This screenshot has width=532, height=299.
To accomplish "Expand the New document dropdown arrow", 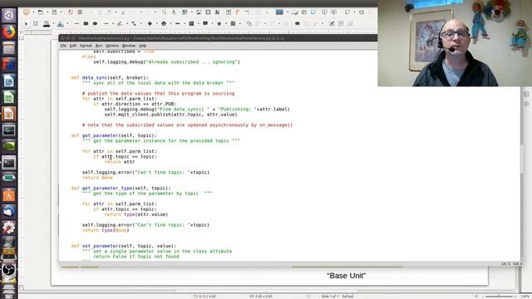I will (x=33, y=12).
